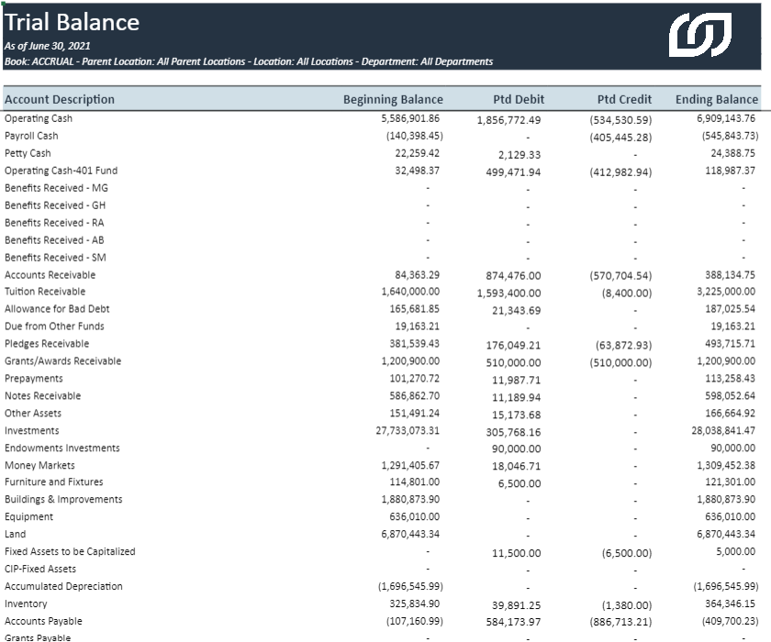This screenshot has width=771, height=642.
Task: Open the Payroll Cash account
Action: (31, 136)
